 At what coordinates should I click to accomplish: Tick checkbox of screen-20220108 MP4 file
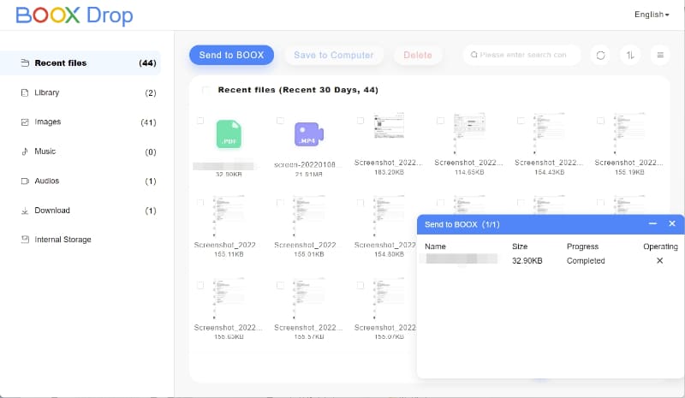pos(281,121)
